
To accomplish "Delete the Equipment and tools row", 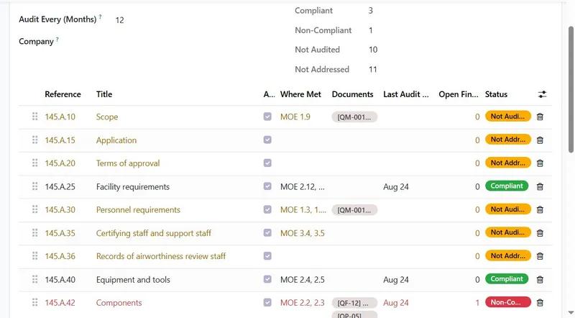I will point(540,280).
